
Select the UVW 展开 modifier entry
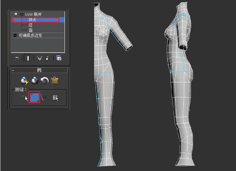coord(33,15)
